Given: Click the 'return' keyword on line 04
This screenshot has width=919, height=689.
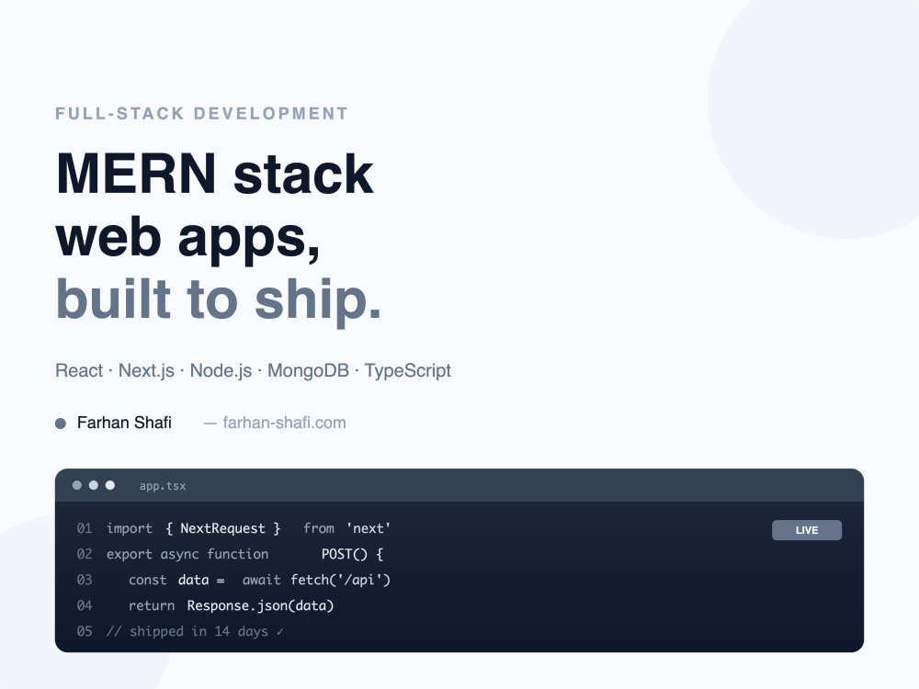Looking at the screenshot, I should coord(152,605).
